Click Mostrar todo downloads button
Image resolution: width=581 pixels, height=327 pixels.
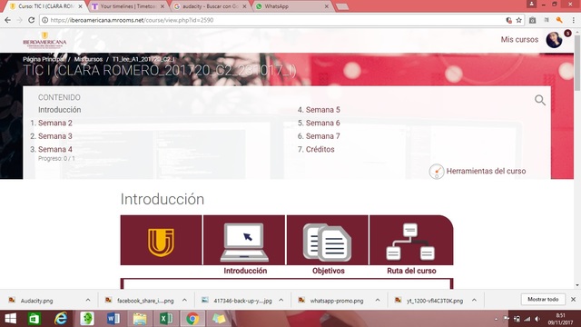pyautogui.click(x=543, y=299)
